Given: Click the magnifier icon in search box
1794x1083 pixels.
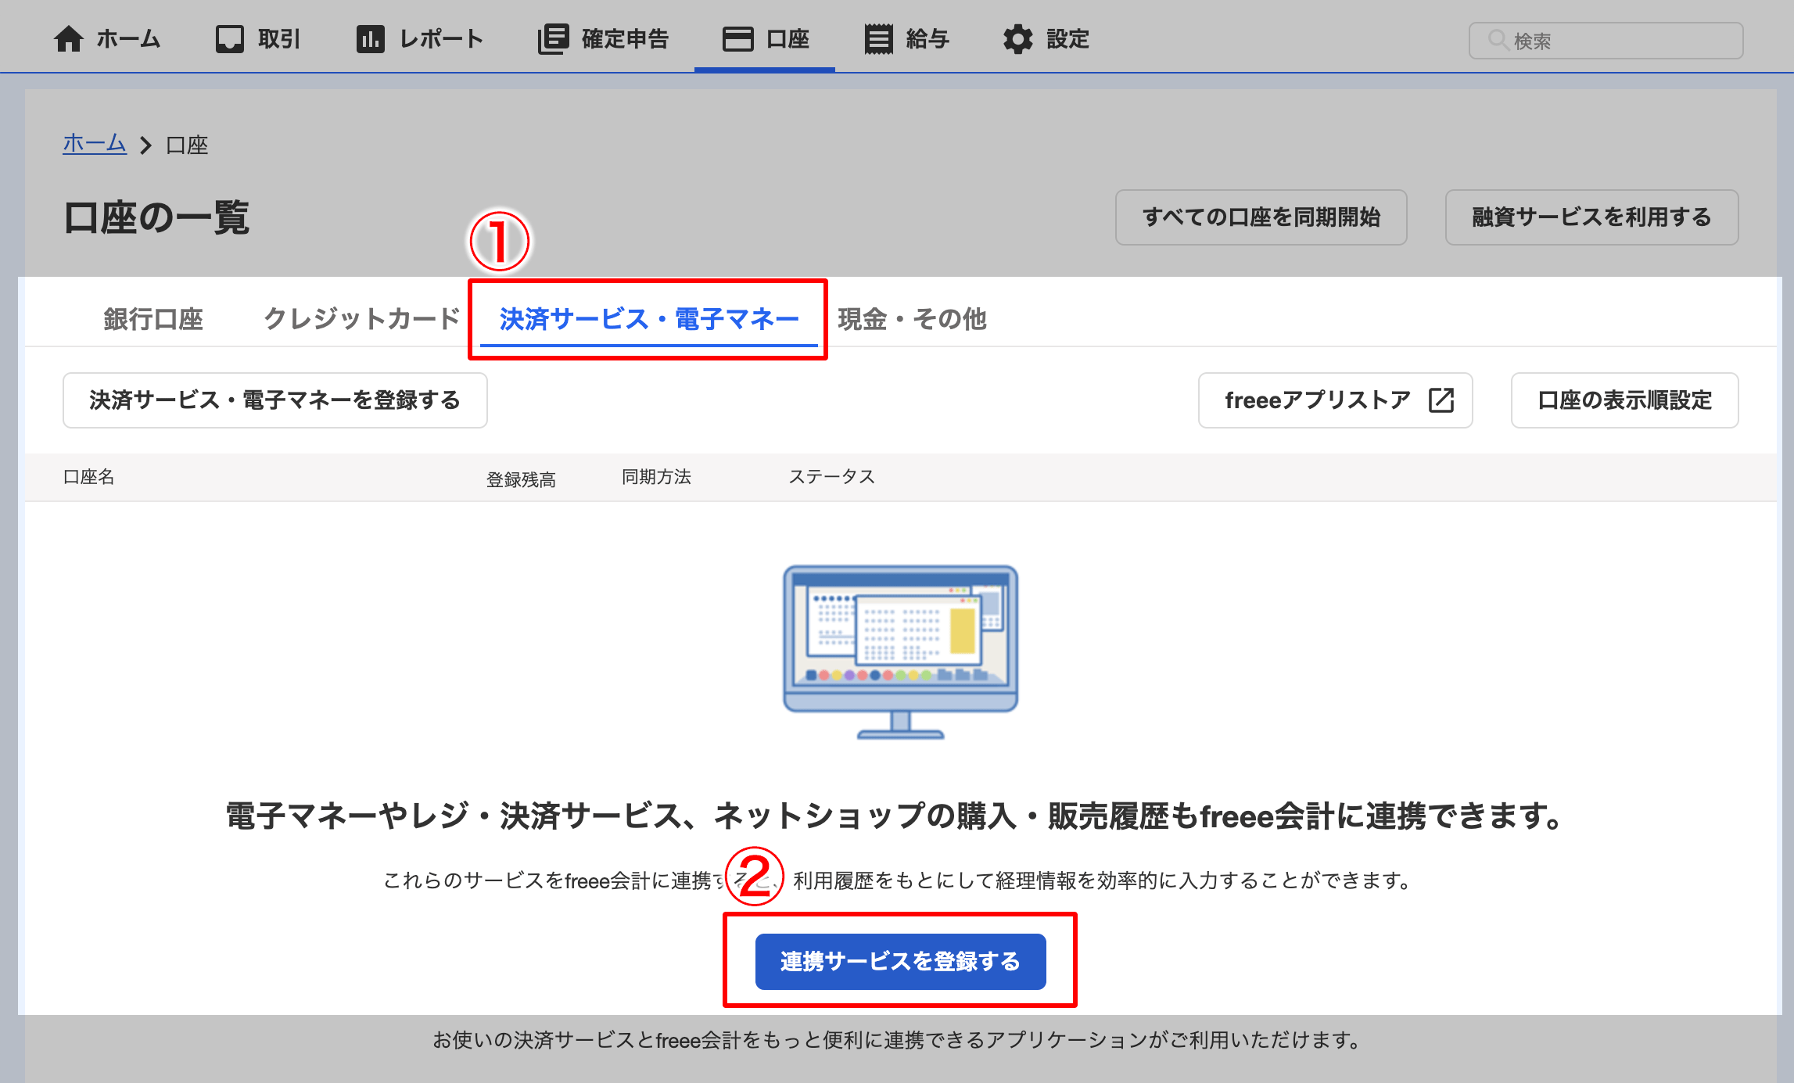Looking at the screenshot, I should point(1497,40).
